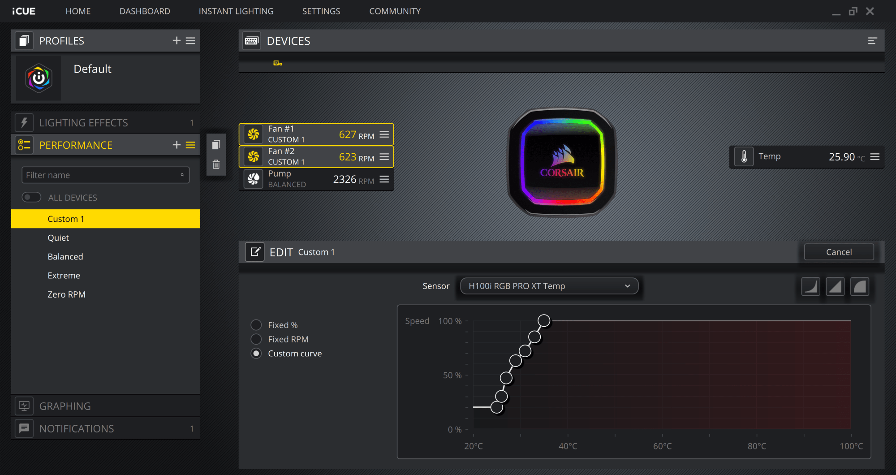
Task: Open the Fan #1 options menu
Action: click(x=384, y=134)
